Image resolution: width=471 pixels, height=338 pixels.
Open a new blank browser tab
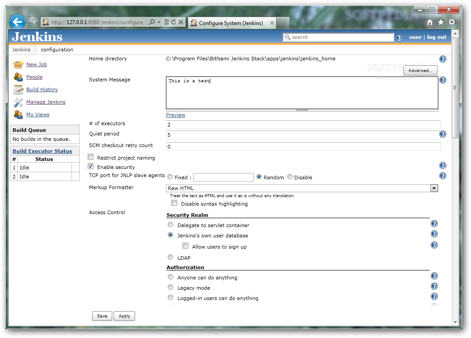(283, 23)
